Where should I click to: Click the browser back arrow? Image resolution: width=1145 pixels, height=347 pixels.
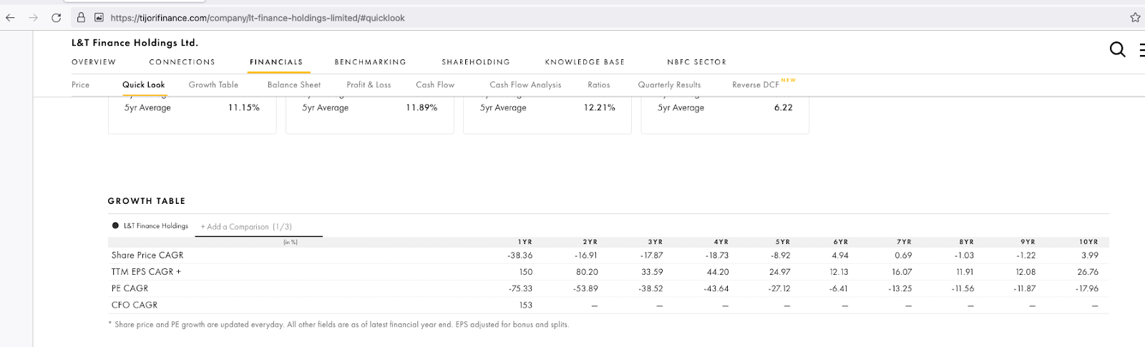point(10,18)
